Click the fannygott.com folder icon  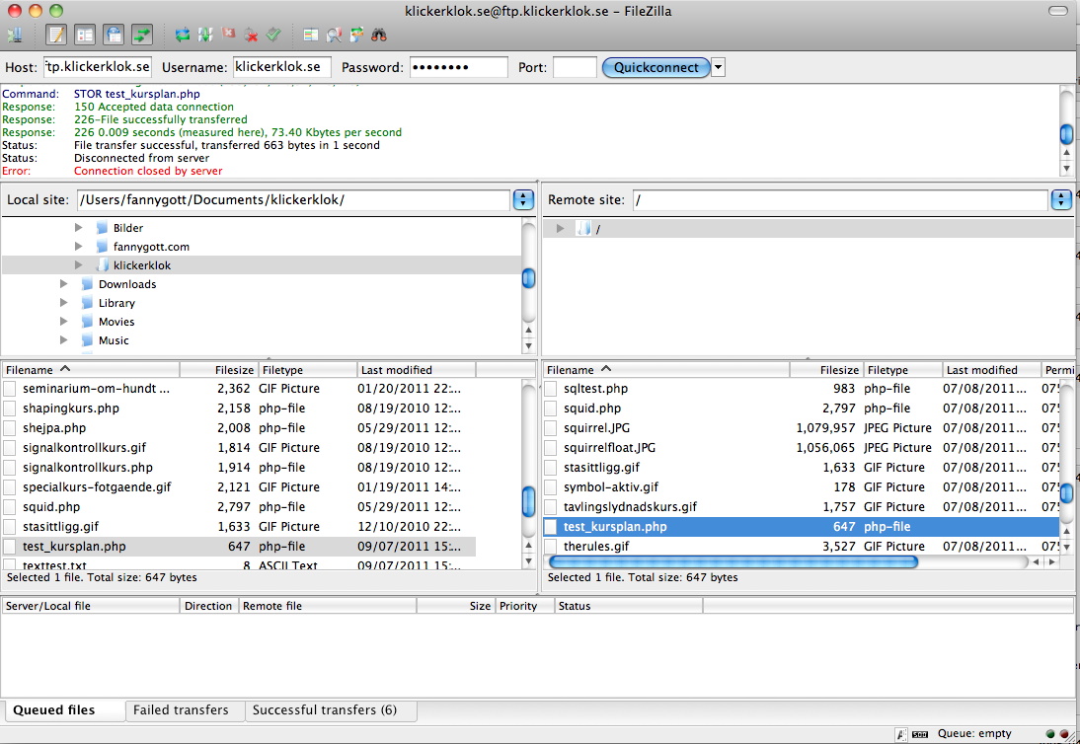click(102, 247)
